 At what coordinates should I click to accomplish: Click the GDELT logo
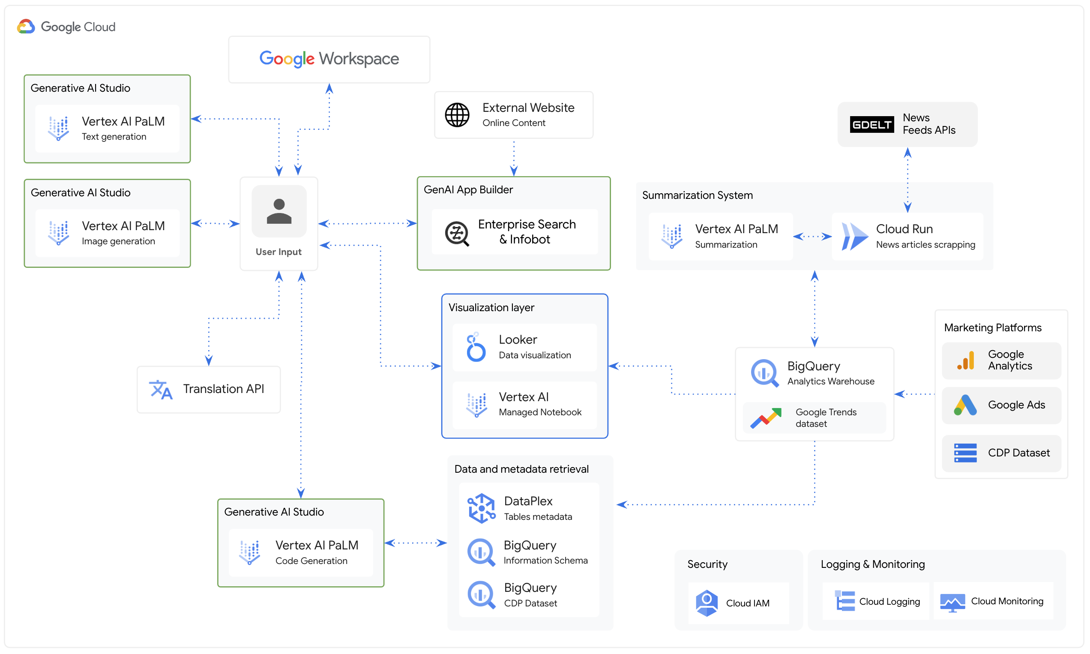872,125
